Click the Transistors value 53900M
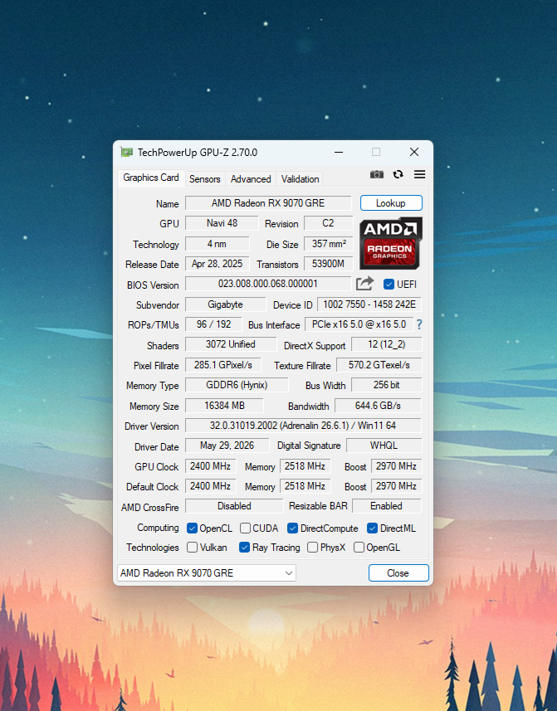 pyautogui.click(x=328, y=264)
